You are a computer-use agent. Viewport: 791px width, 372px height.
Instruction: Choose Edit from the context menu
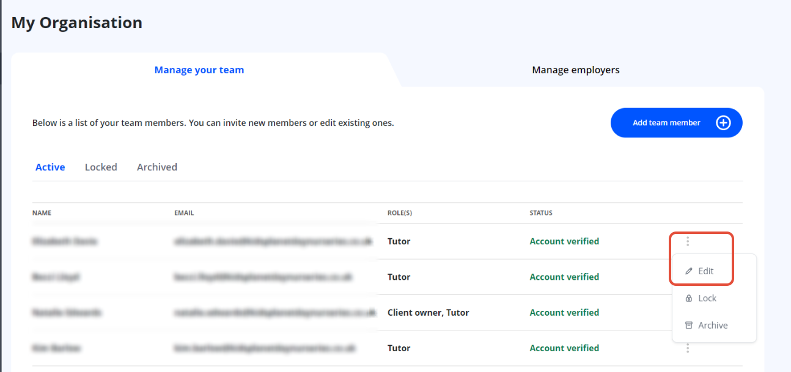coord(705,271)
